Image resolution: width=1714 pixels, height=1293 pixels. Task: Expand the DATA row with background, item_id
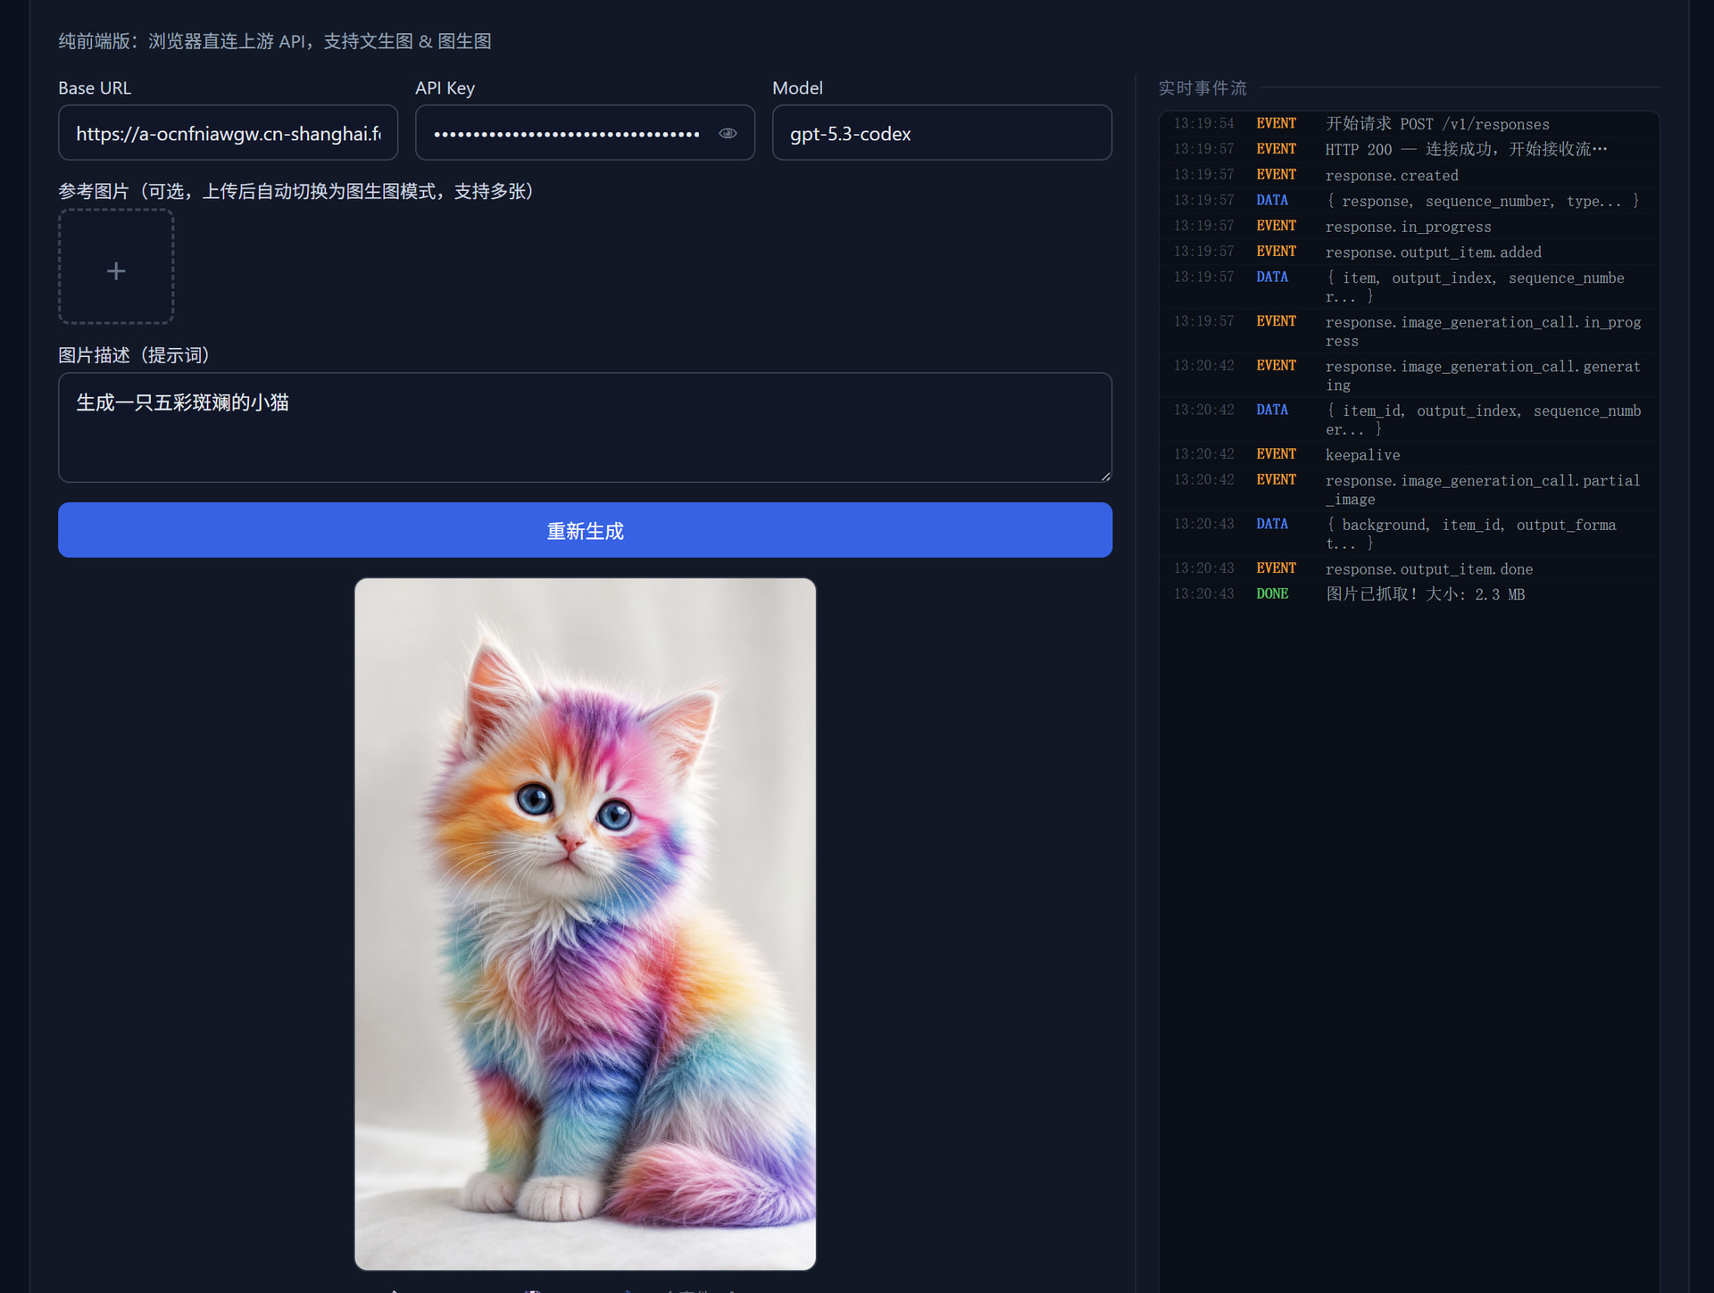(x=1409, y=534)
